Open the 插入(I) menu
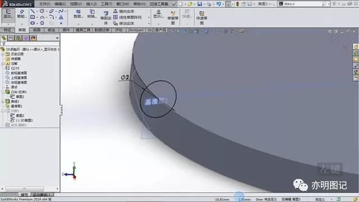Screen dimensions: 359x202 (91, 4)
